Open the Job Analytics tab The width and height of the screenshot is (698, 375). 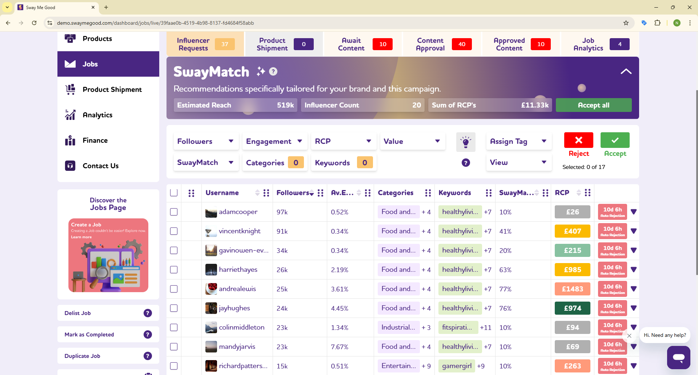(588, 44)
